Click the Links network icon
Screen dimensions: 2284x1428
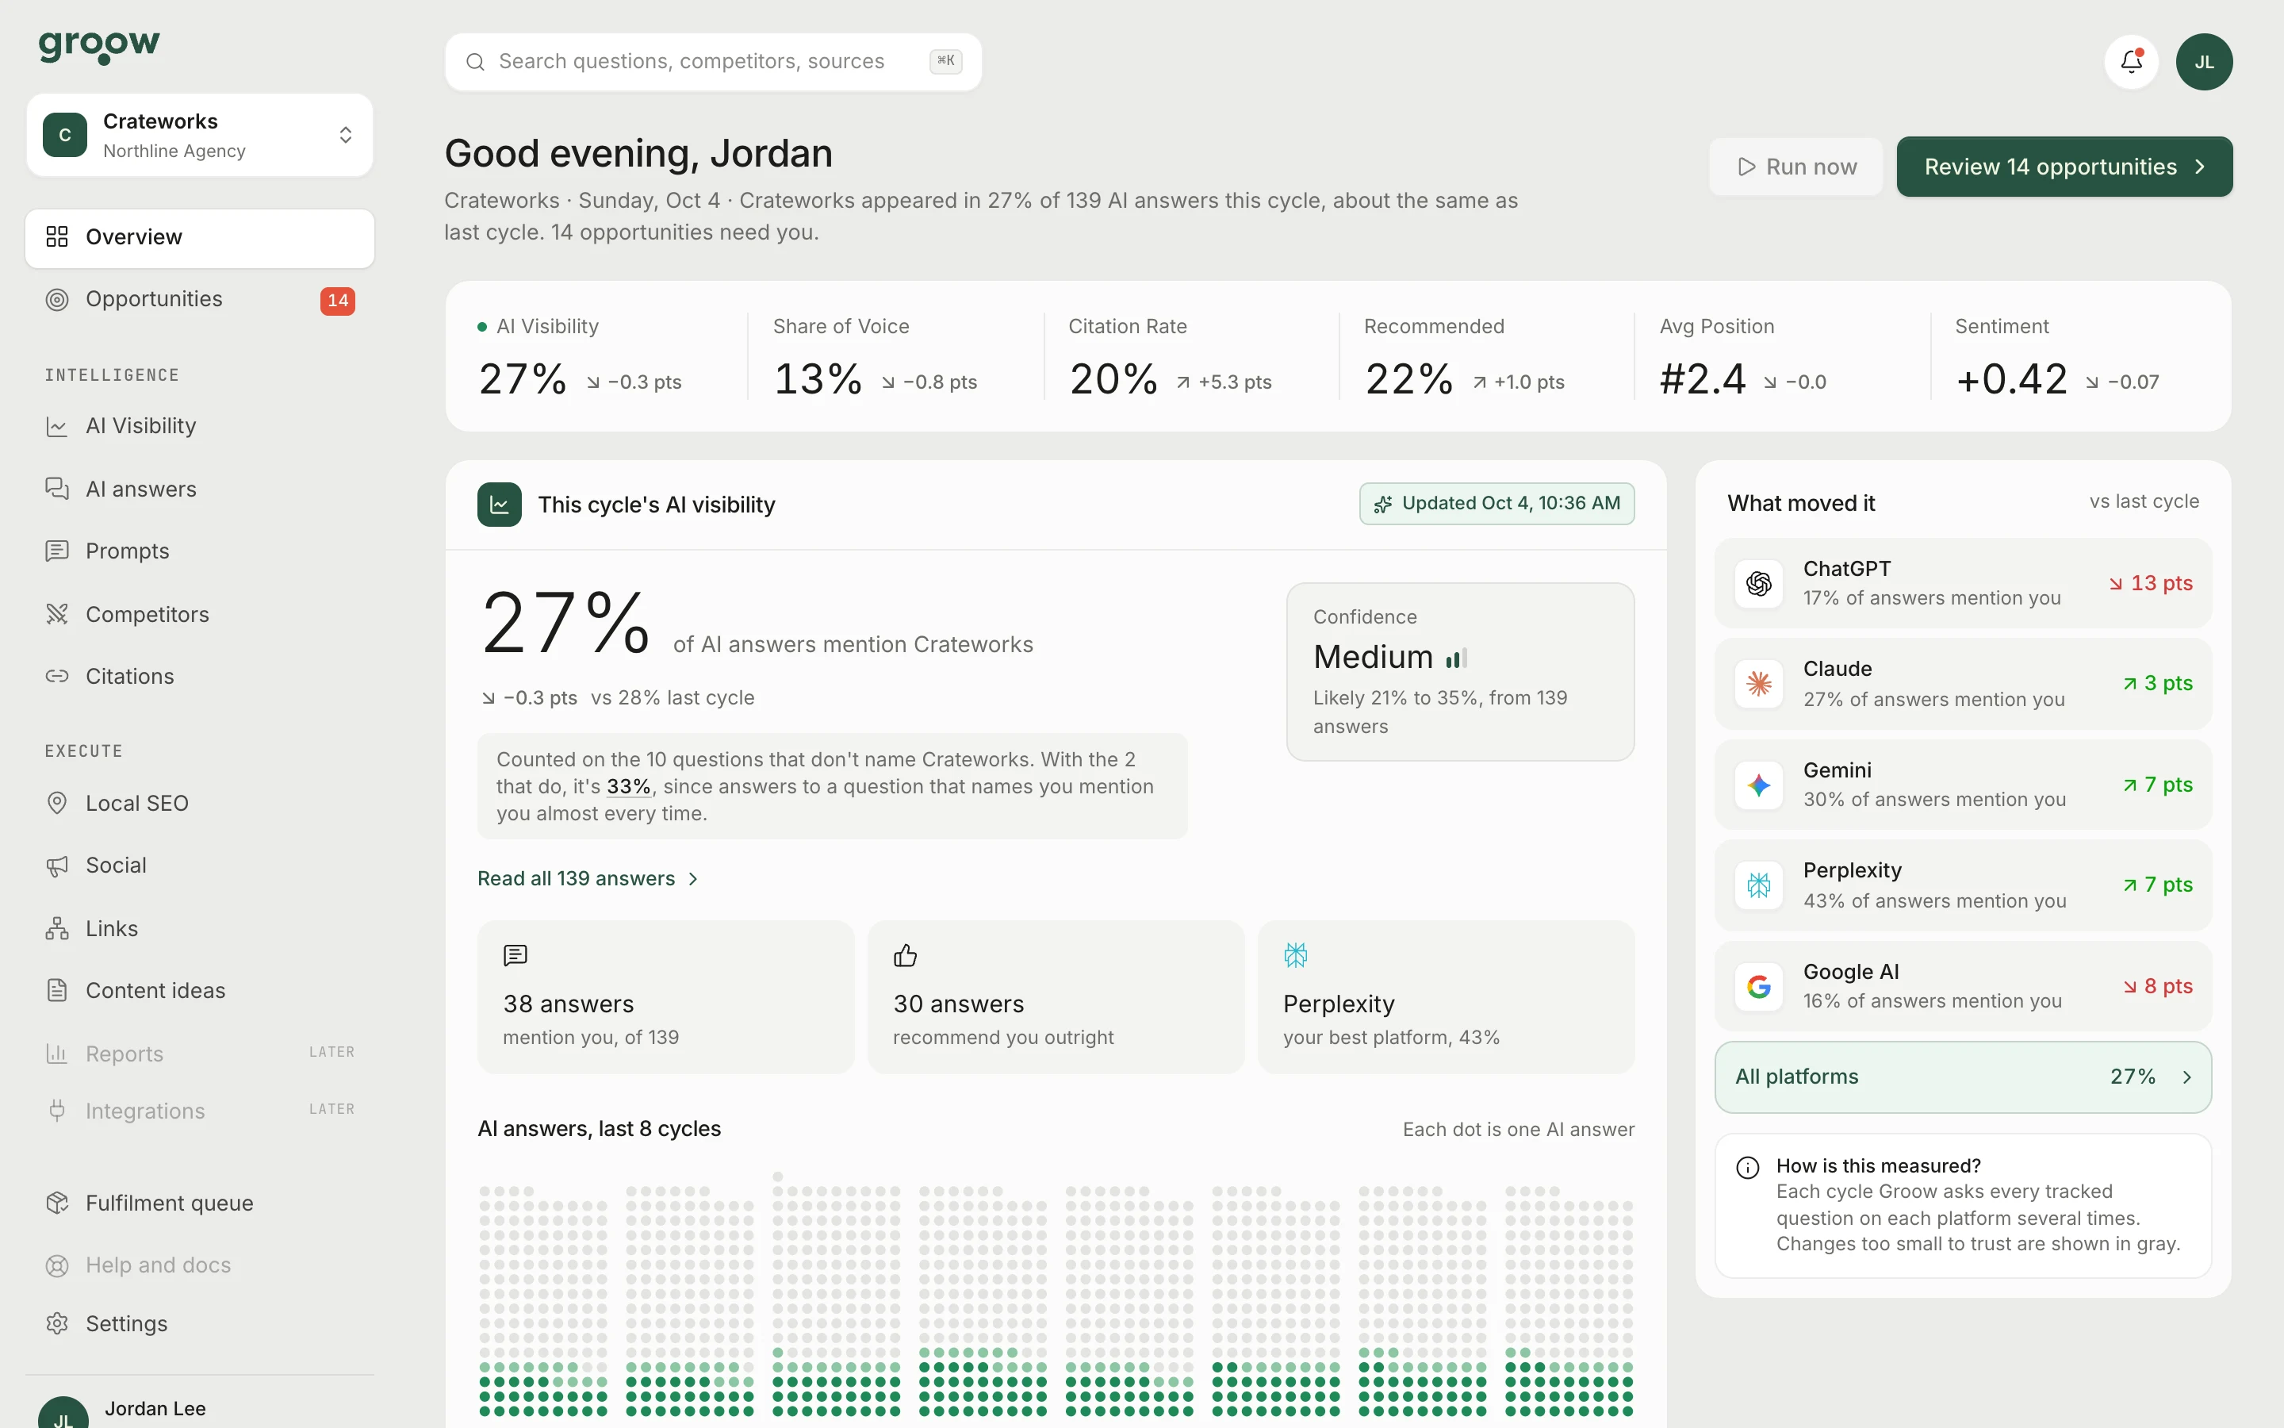pyautogui.click(x=58, y=928)
